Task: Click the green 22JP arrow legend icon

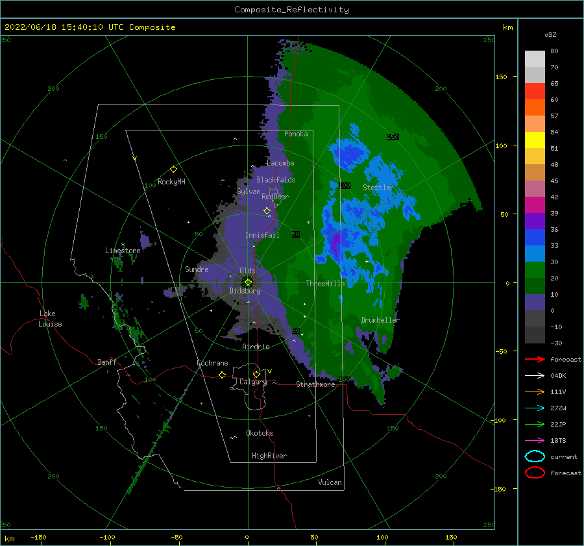Action: click(535, 424)
